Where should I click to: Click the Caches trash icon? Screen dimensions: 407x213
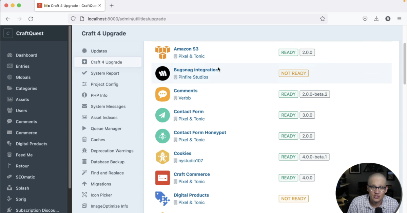click(84, 140)
